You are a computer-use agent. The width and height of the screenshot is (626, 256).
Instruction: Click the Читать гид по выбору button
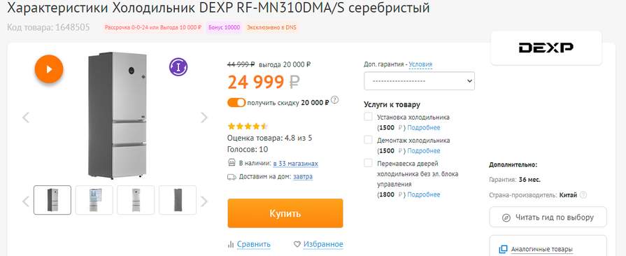coord(548,218)
